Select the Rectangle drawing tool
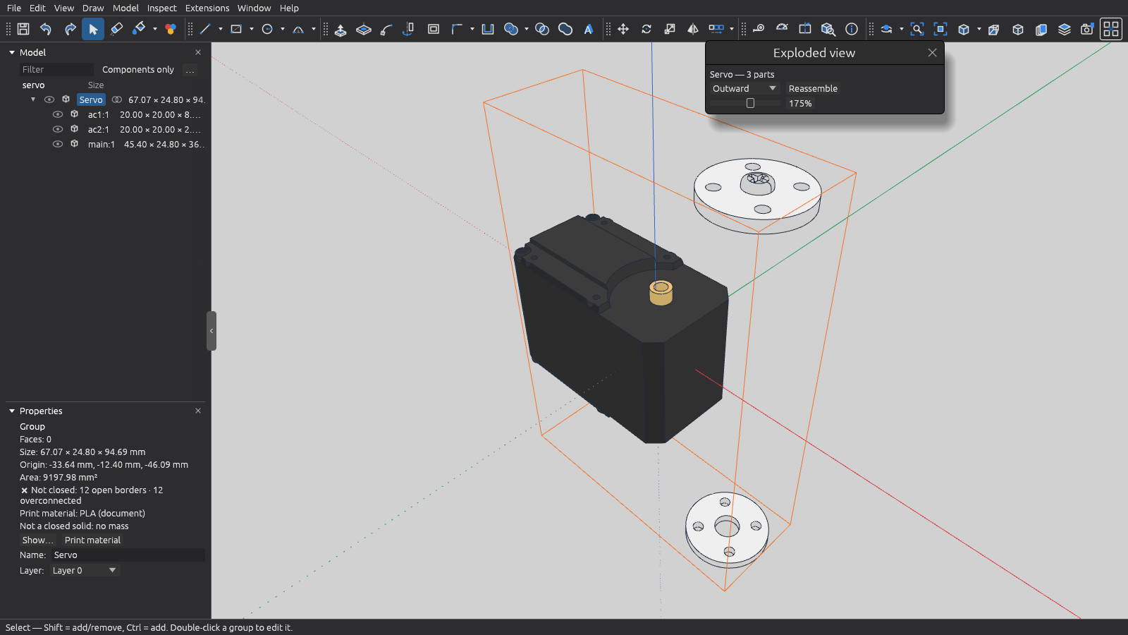 pos(236,29)
